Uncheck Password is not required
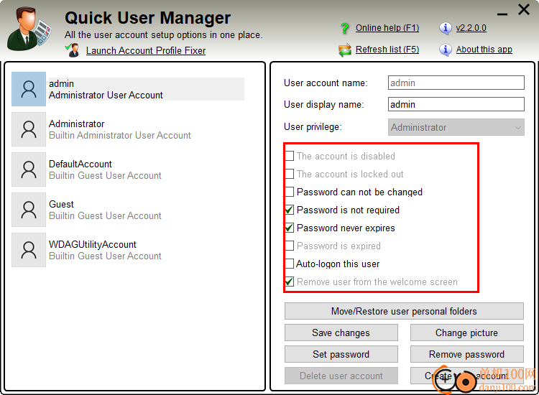 [x=290, y=210]
